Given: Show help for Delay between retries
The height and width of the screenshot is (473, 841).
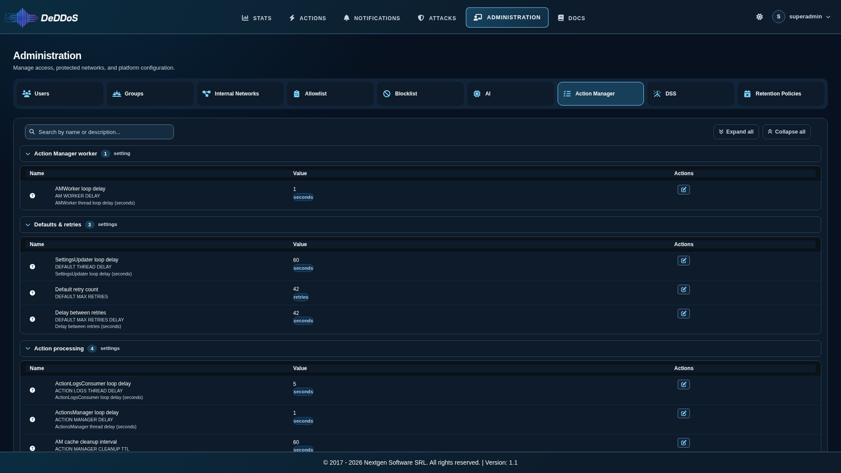Looking at the screenshot, I should click(32, 319).
